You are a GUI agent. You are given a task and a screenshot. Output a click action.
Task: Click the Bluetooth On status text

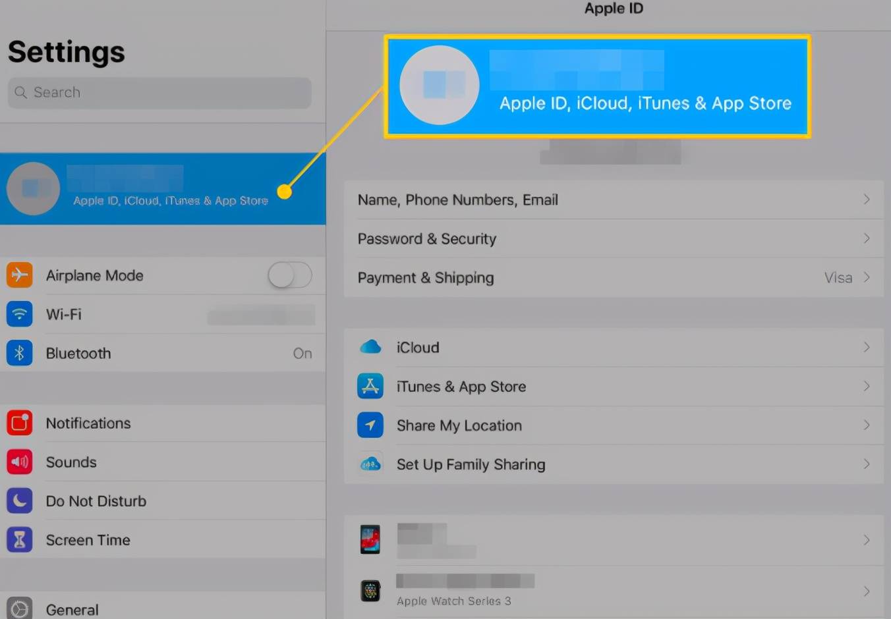click(x=302, y=353)
